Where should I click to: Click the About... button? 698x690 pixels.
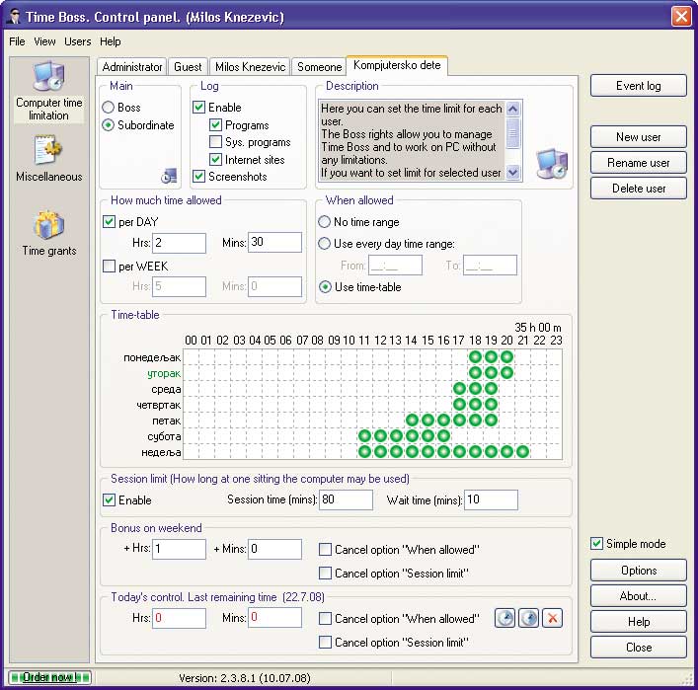[x=639, y=595]
